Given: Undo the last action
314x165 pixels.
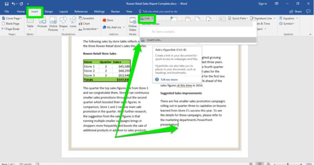Looking at the screenshot, I should point(13,4).
